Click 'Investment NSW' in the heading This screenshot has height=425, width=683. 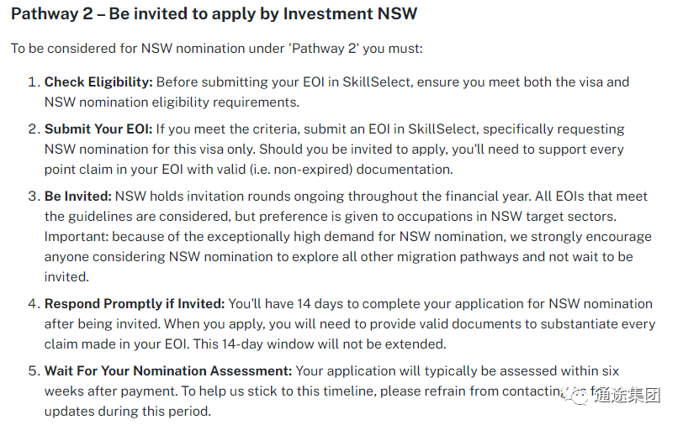[350, 13]
